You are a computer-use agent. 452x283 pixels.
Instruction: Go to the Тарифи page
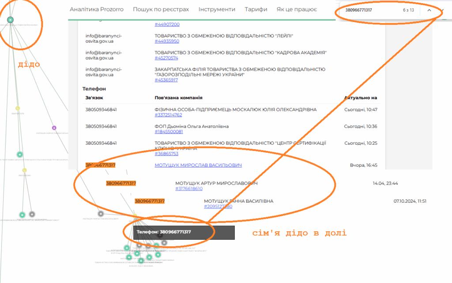point(256,9)
